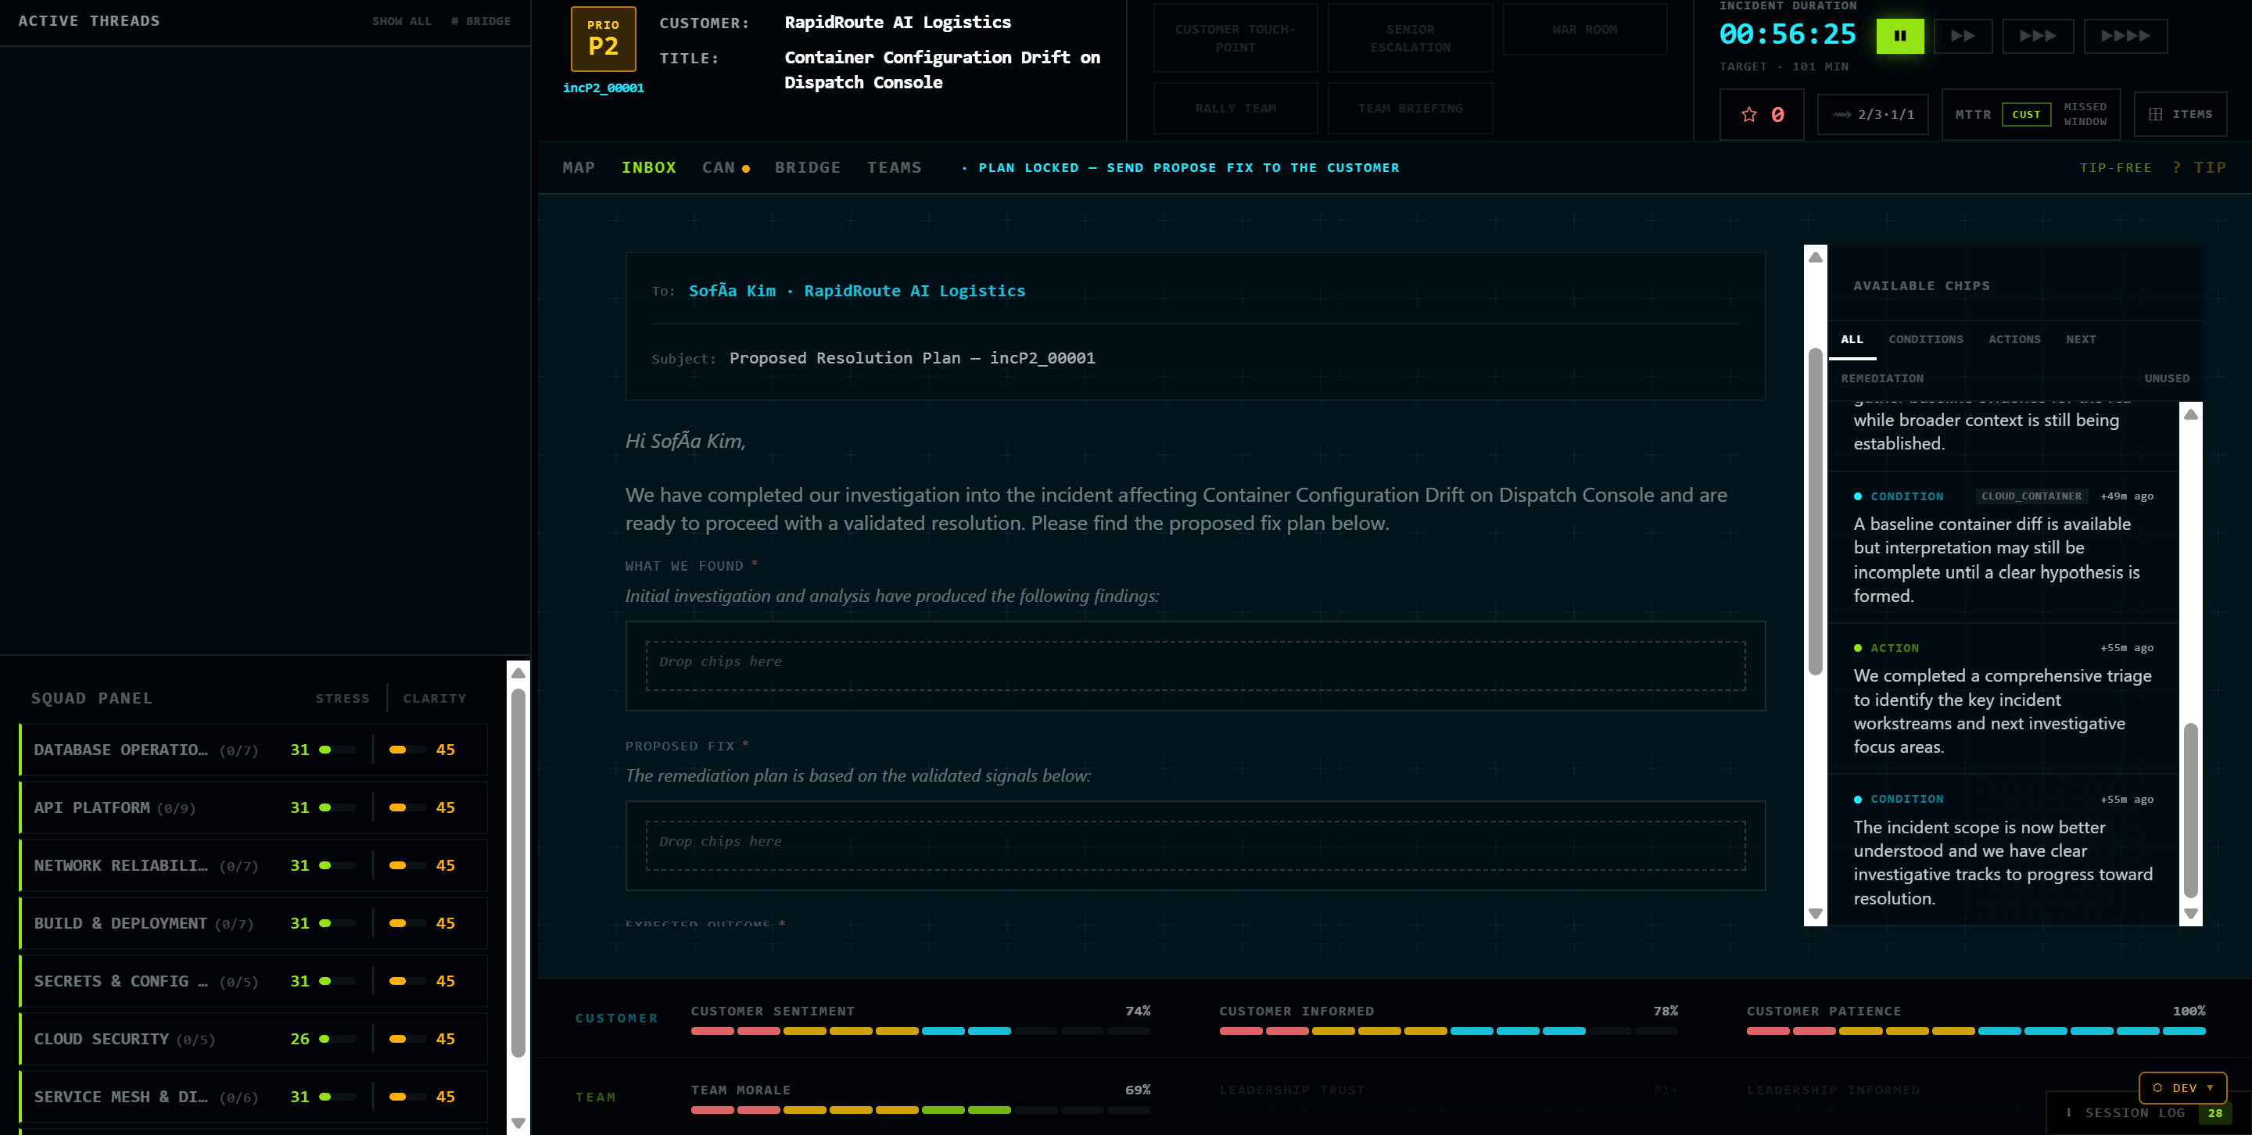Click the SENIOR ESCALATION button
Image resolution: width=2252 pixels, height=1135 pixels.
point(1409,38)
